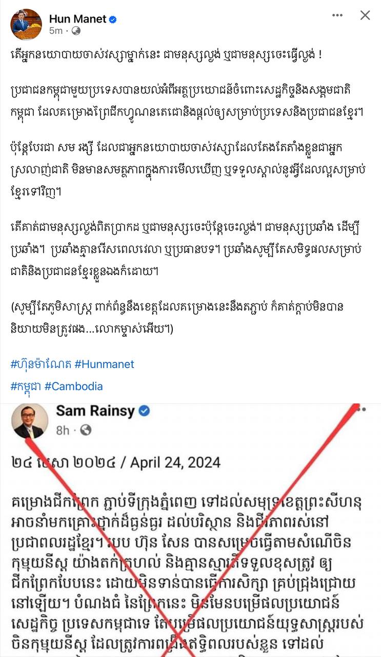
Task: Click Sam Rainsy's avatar in the screenshot image
Action: point(30,420)
